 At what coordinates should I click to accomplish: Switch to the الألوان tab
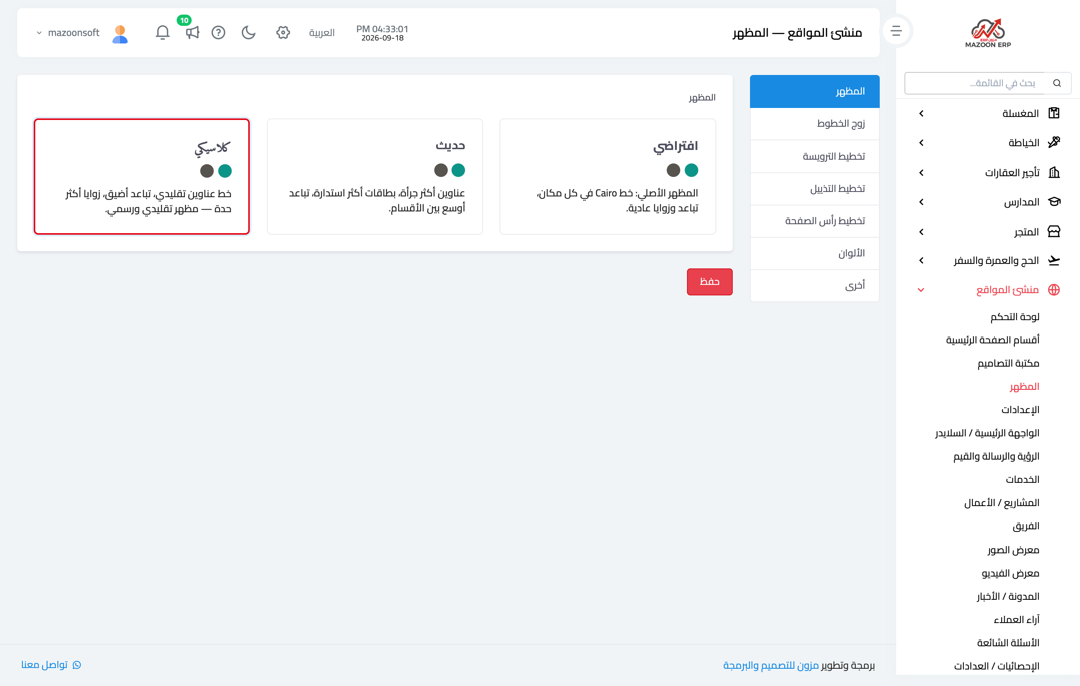[x=814, y=253]
